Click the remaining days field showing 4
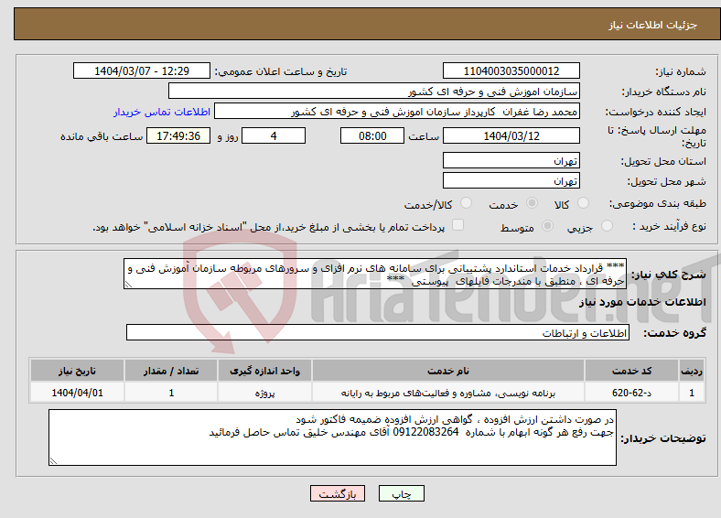Viewport: 721px width, 518px height. click(x=274, y=135)
